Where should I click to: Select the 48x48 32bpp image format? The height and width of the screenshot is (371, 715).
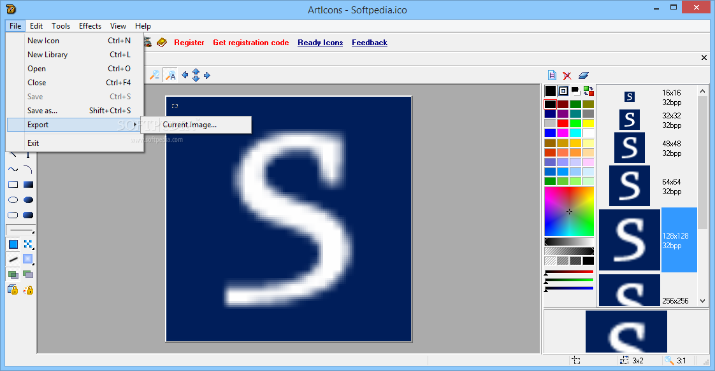pyautogui.click(x=647, y=148)
